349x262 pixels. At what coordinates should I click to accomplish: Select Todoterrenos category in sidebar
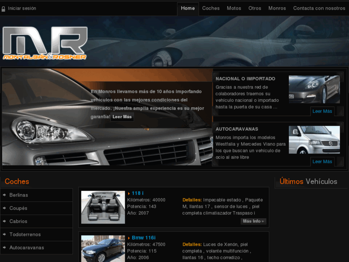pyautogui.click(x=36, y=235)
